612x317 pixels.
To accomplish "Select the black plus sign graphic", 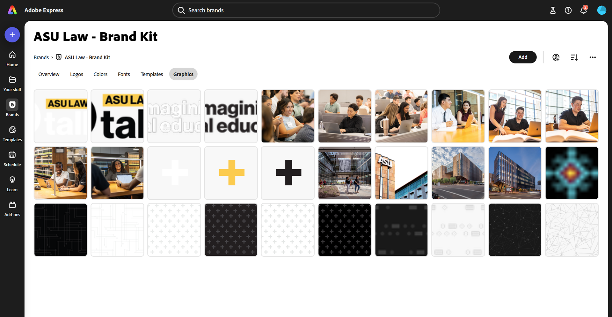I will pyautogui.click(x=288, y=173).
